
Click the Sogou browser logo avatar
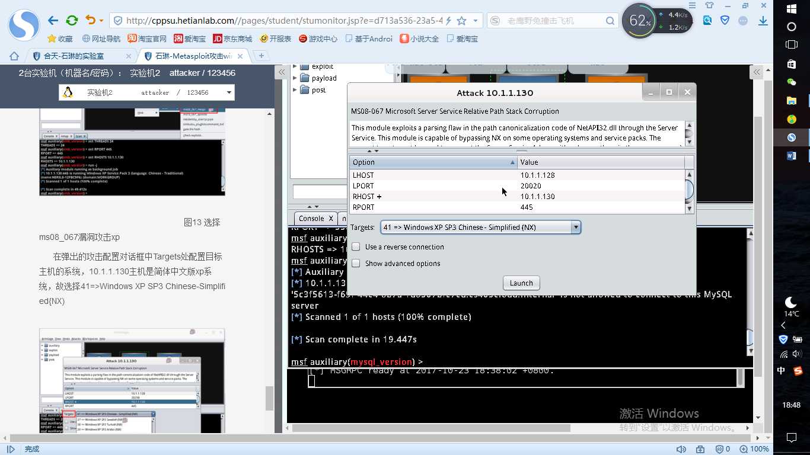click(24, 25)
